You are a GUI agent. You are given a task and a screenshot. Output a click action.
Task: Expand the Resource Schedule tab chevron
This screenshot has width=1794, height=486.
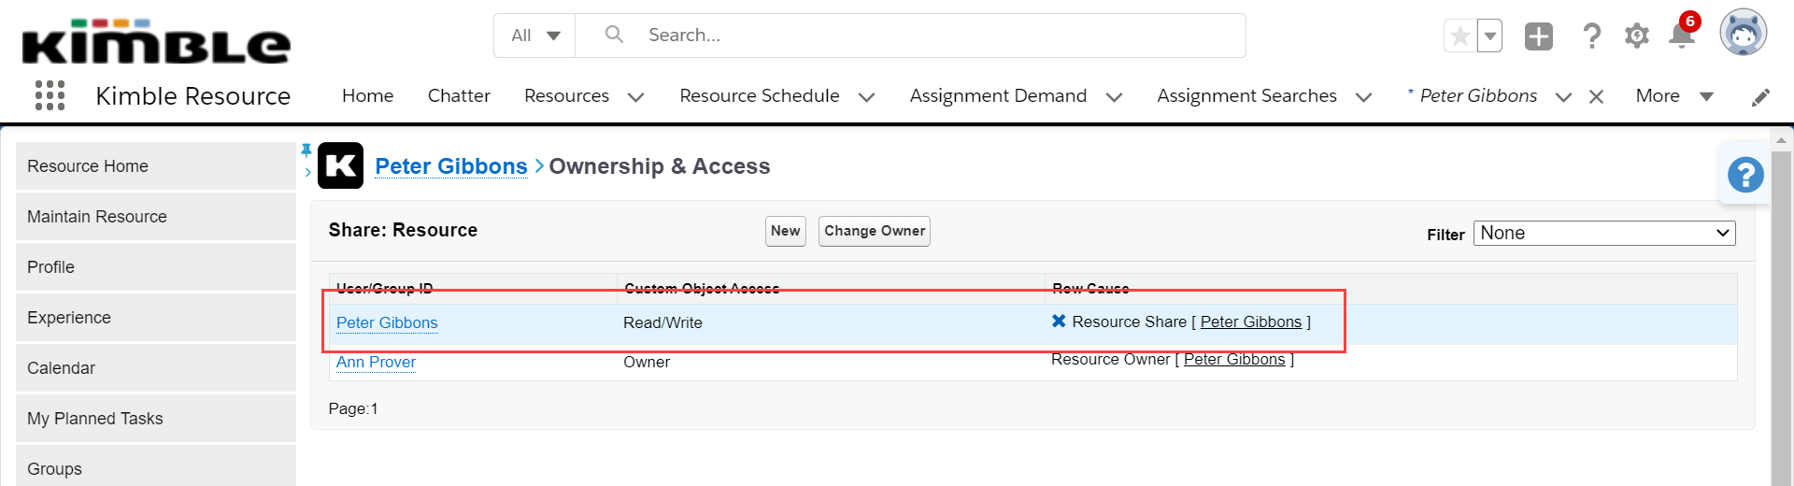[866, 97]
